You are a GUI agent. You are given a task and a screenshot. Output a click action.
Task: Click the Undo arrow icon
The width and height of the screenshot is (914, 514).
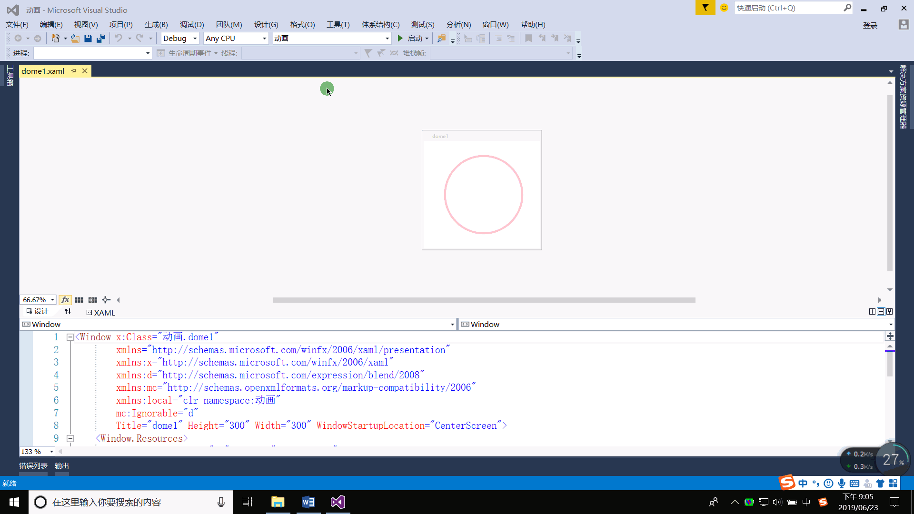[x=119, y=39]
